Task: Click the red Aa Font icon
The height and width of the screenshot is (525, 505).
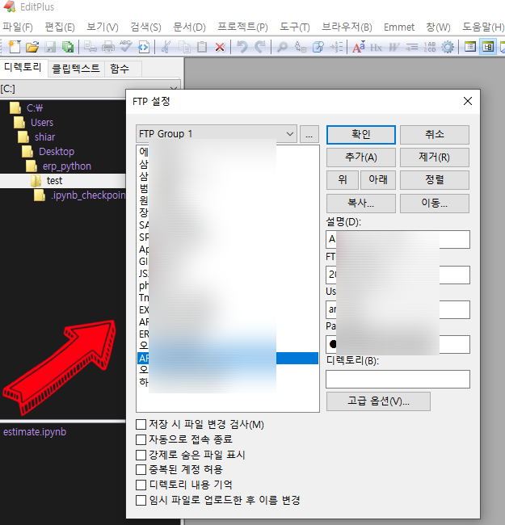Action: [x=358, y=47]
